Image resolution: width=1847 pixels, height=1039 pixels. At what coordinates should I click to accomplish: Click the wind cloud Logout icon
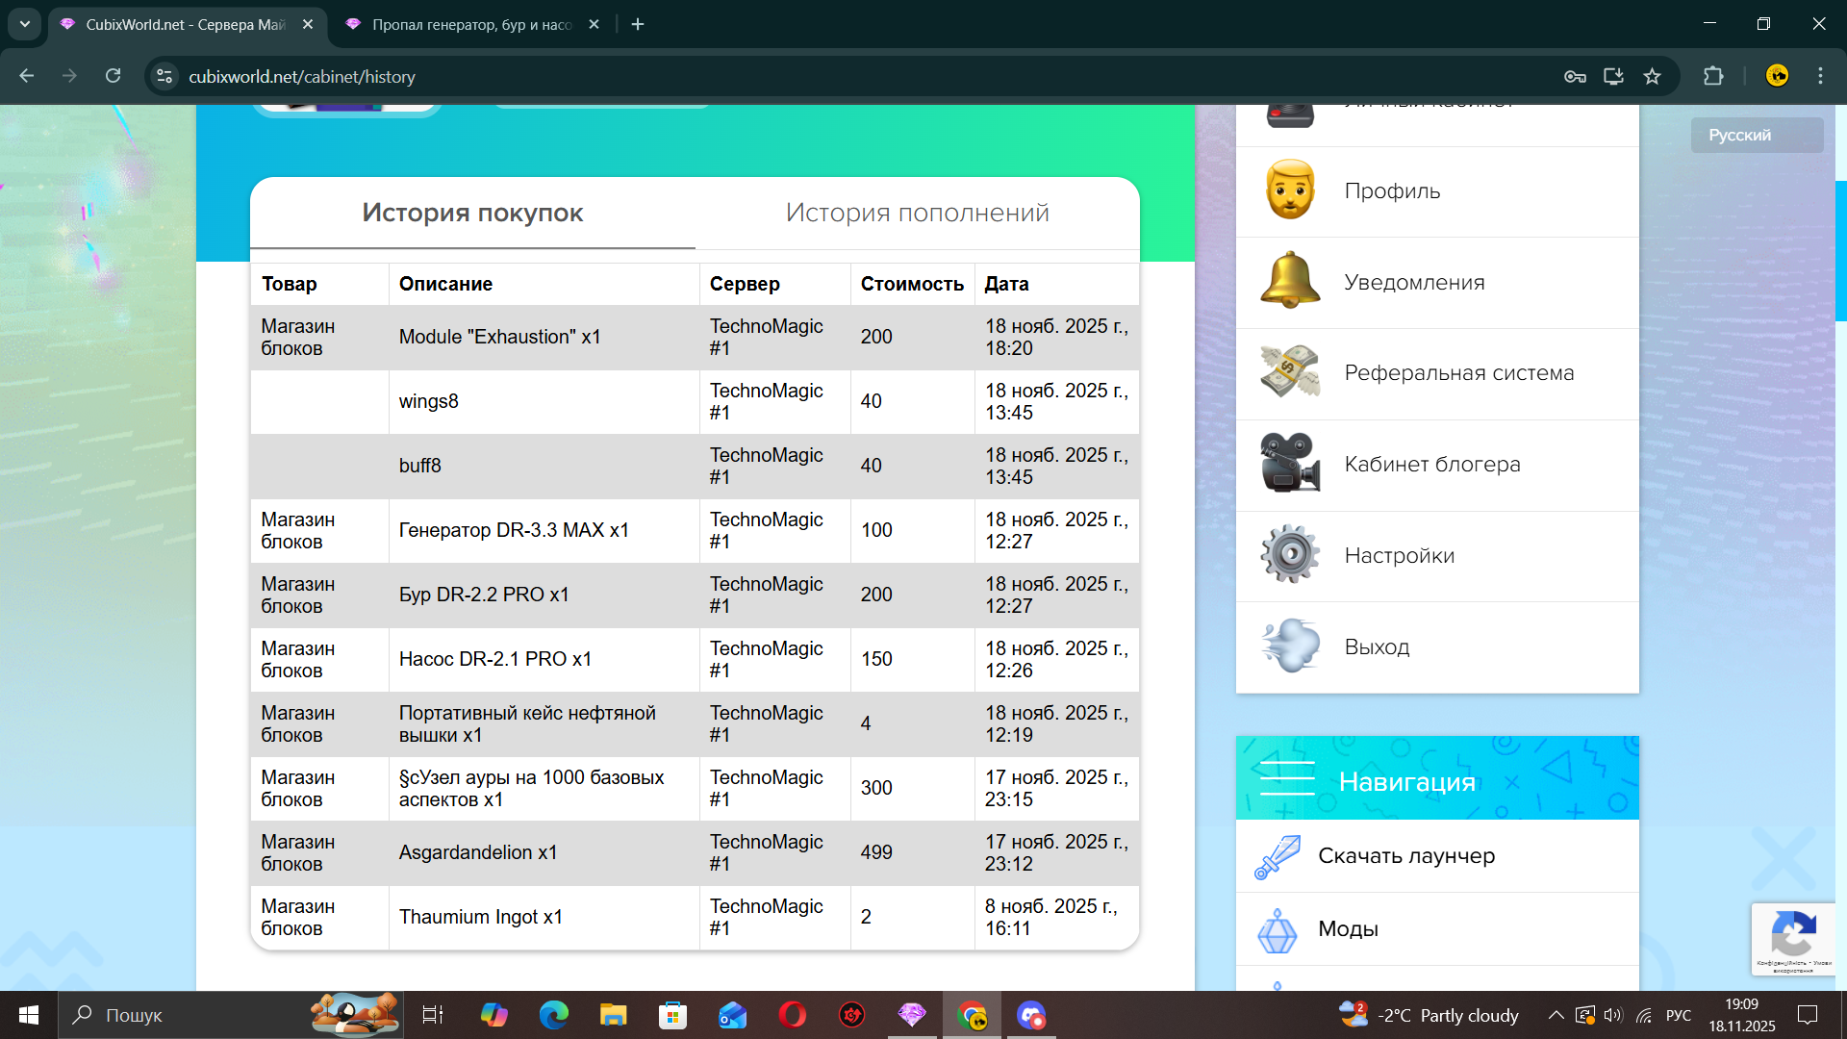[x=1290, y=646]
